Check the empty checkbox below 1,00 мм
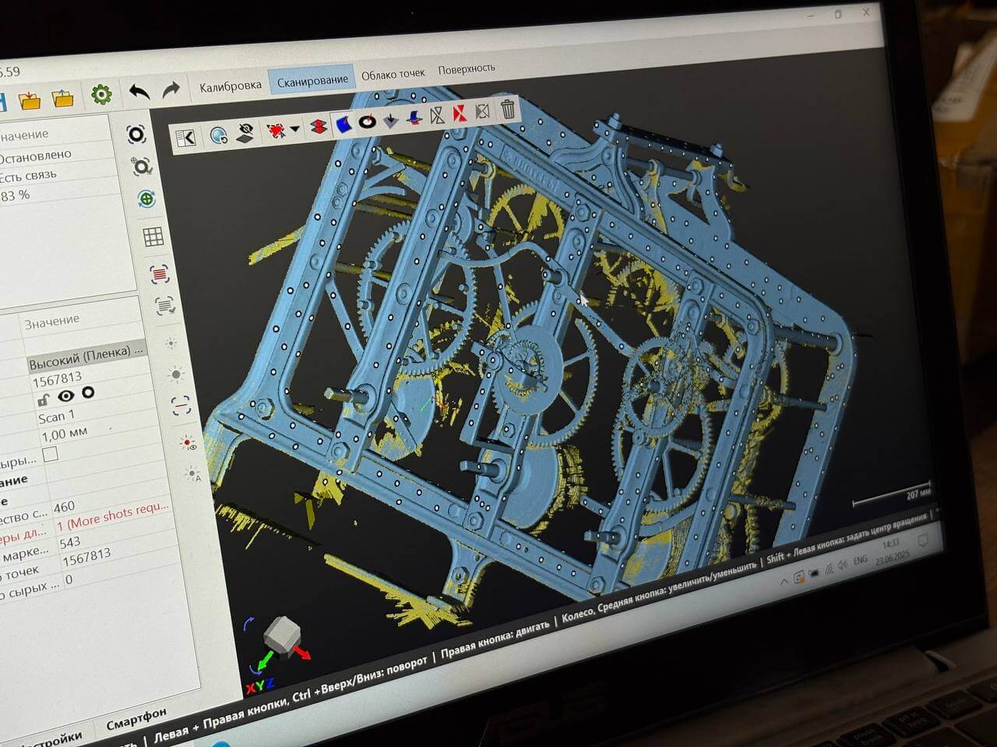 tap(51, 454)
